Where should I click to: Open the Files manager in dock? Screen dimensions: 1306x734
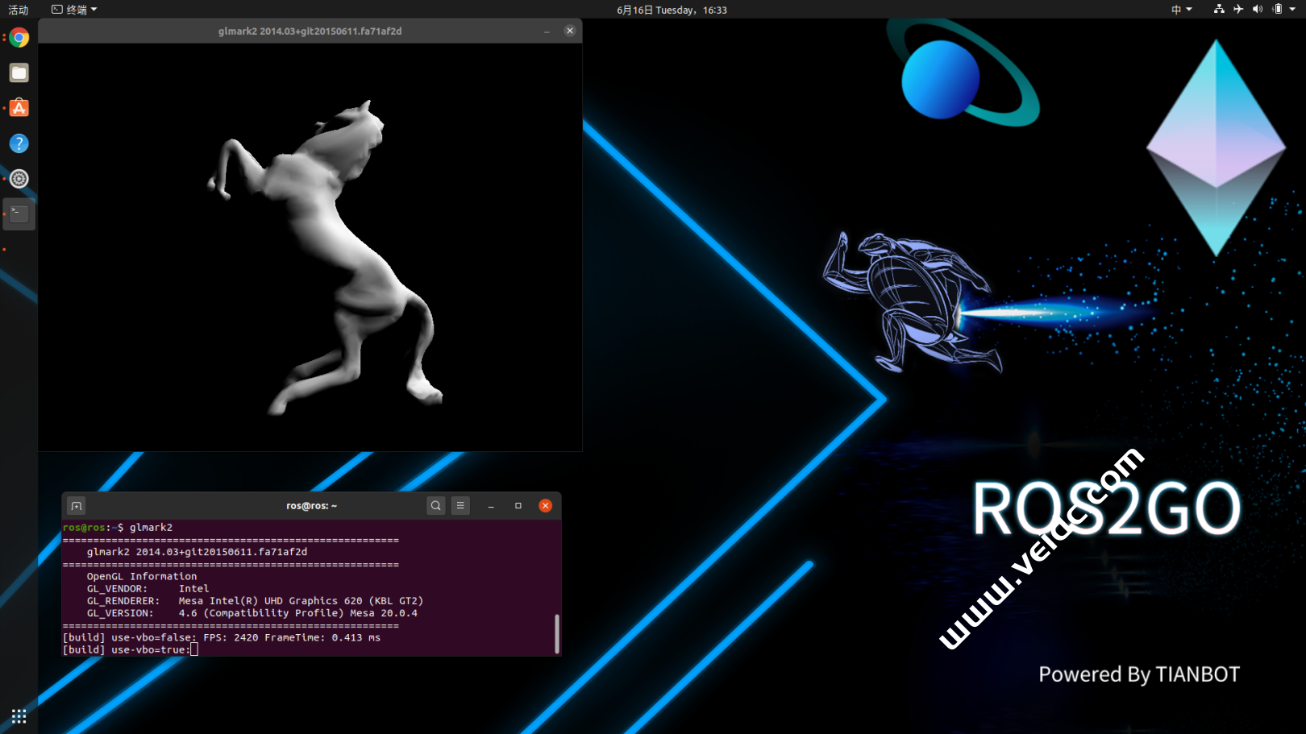tap(19, 73)
